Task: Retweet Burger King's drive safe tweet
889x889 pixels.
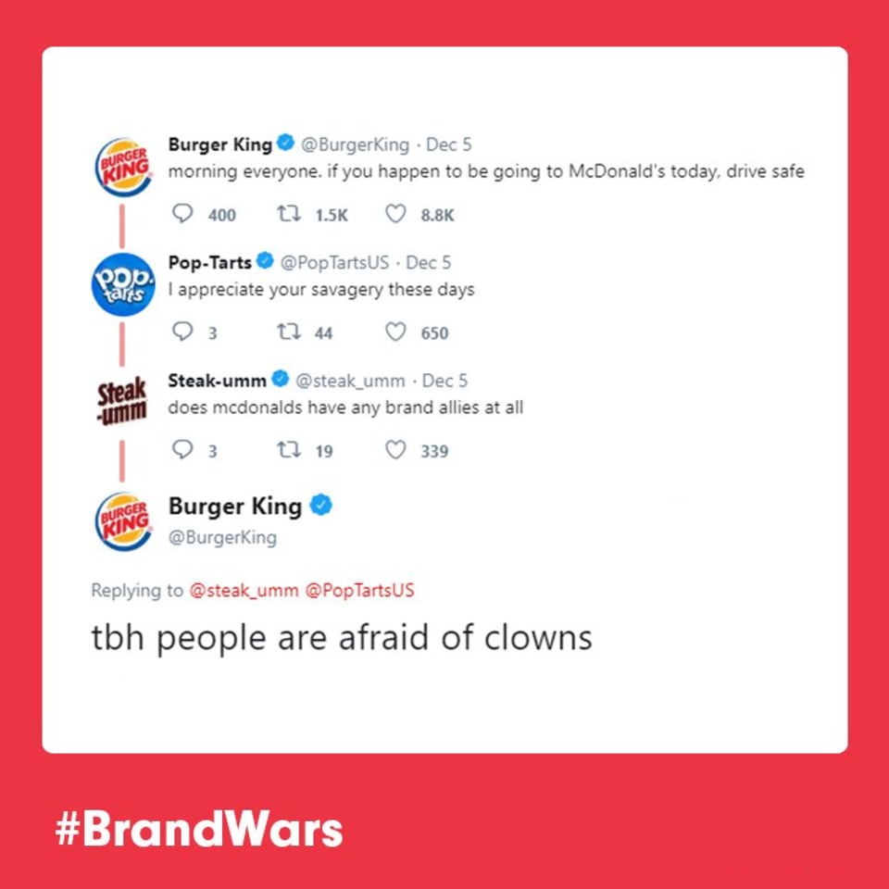Action: [x=289, y=214]
